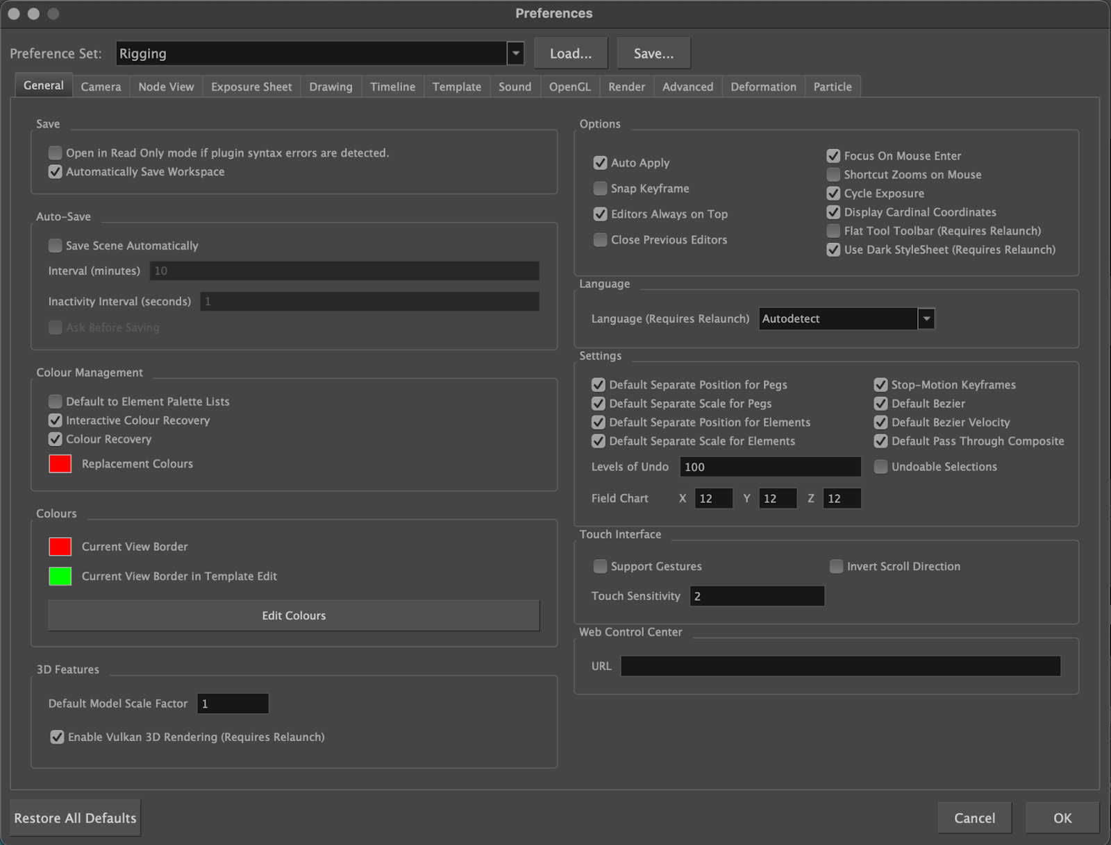Click the Load... button
Viewport: 1111px width, 845px height.
click(570, 53)
